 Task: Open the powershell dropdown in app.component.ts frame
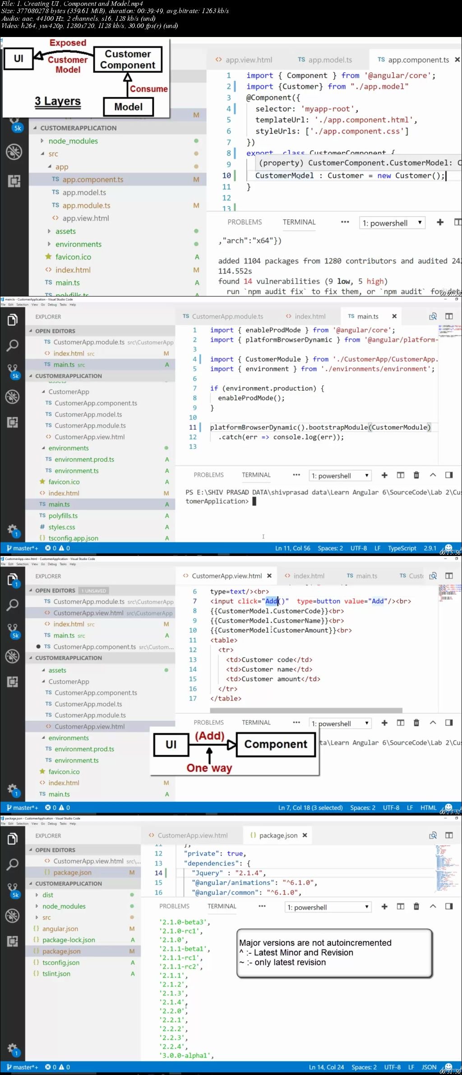(392, 223)
